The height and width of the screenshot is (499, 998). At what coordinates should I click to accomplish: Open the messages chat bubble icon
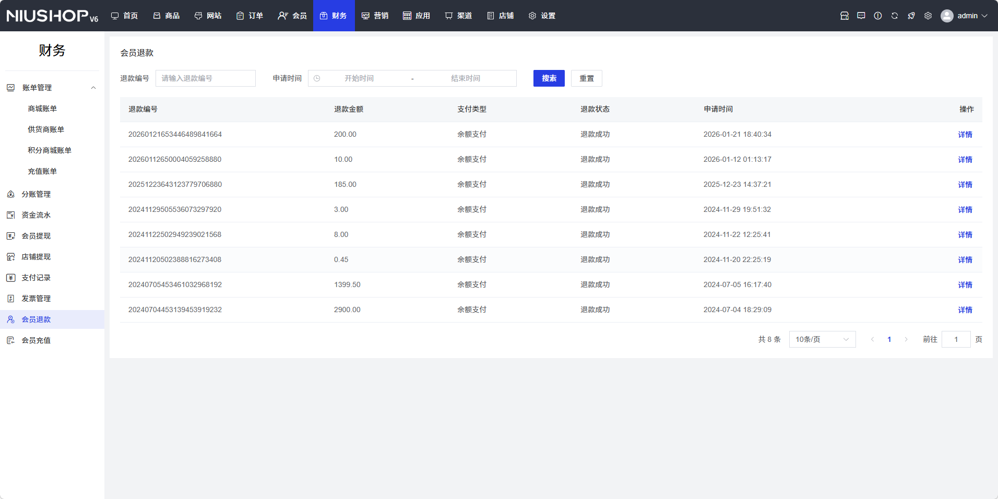861,16
